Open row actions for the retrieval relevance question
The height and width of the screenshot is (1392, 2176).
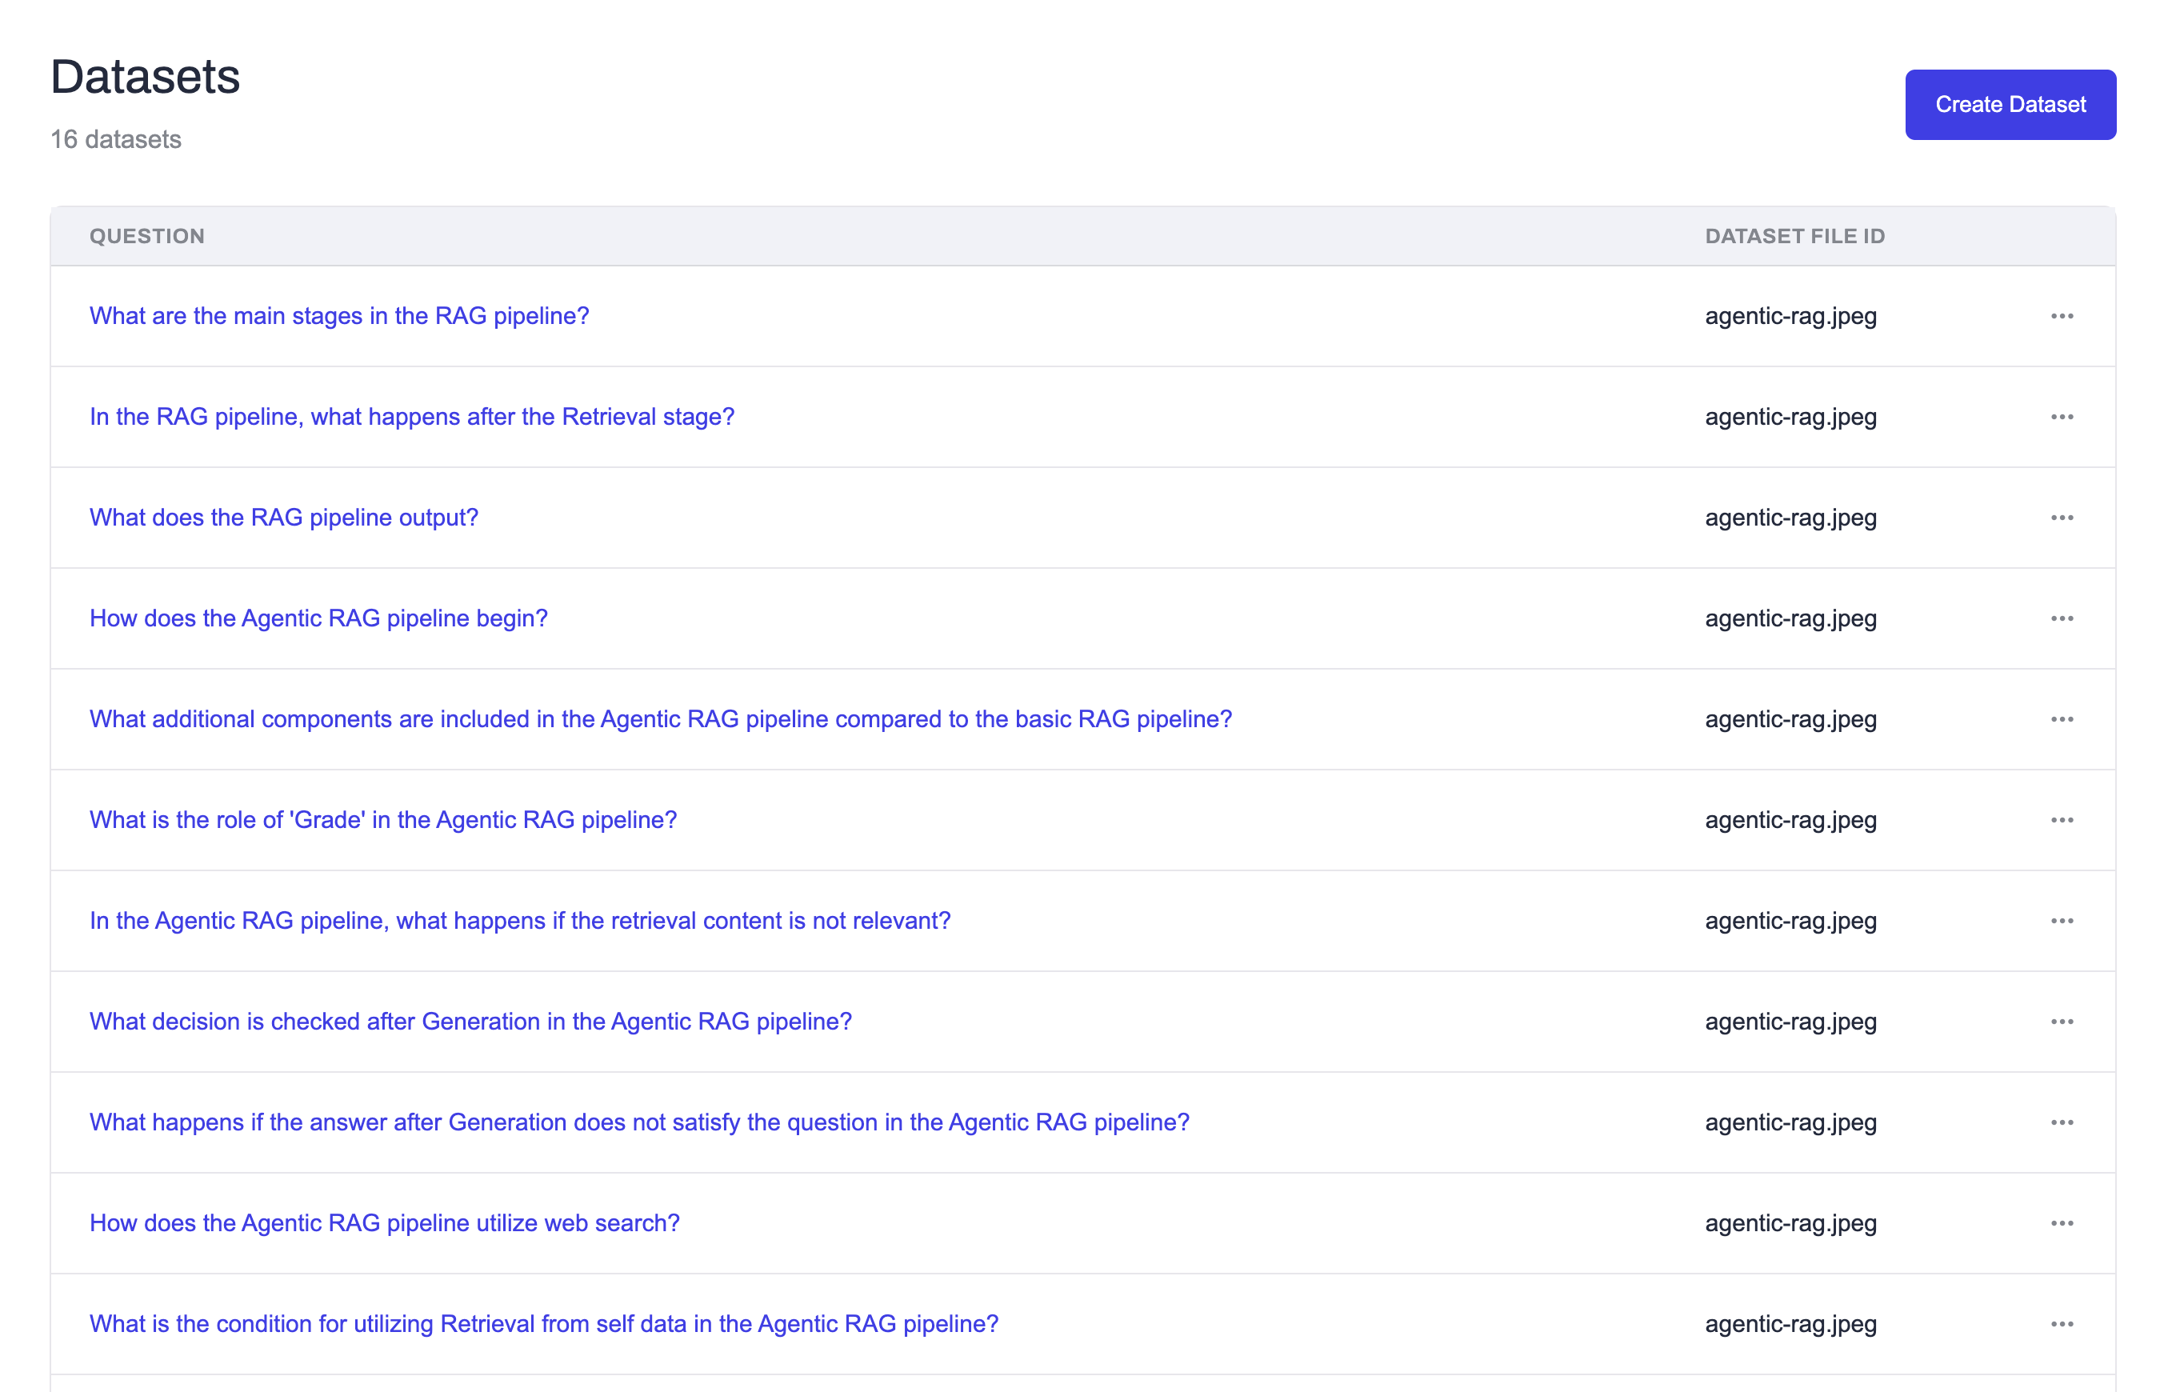pyautogui.click(x=2063, y=920)
